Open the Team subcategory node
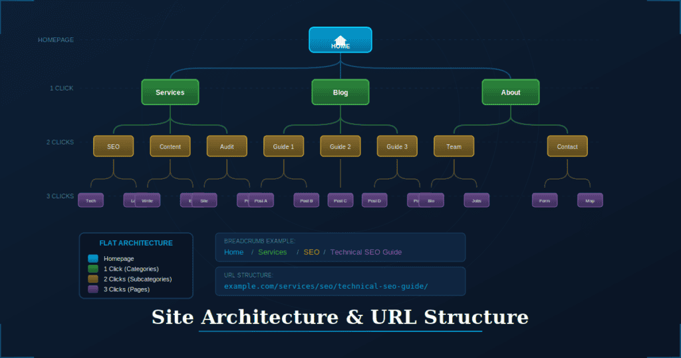681x358 pixels. click(454, 146)
